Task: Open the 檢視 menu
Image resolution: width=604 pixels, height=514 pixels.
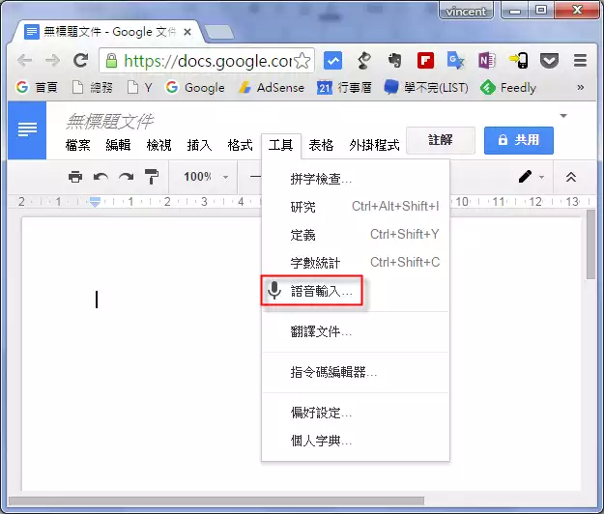Action: tap(158, 145)
